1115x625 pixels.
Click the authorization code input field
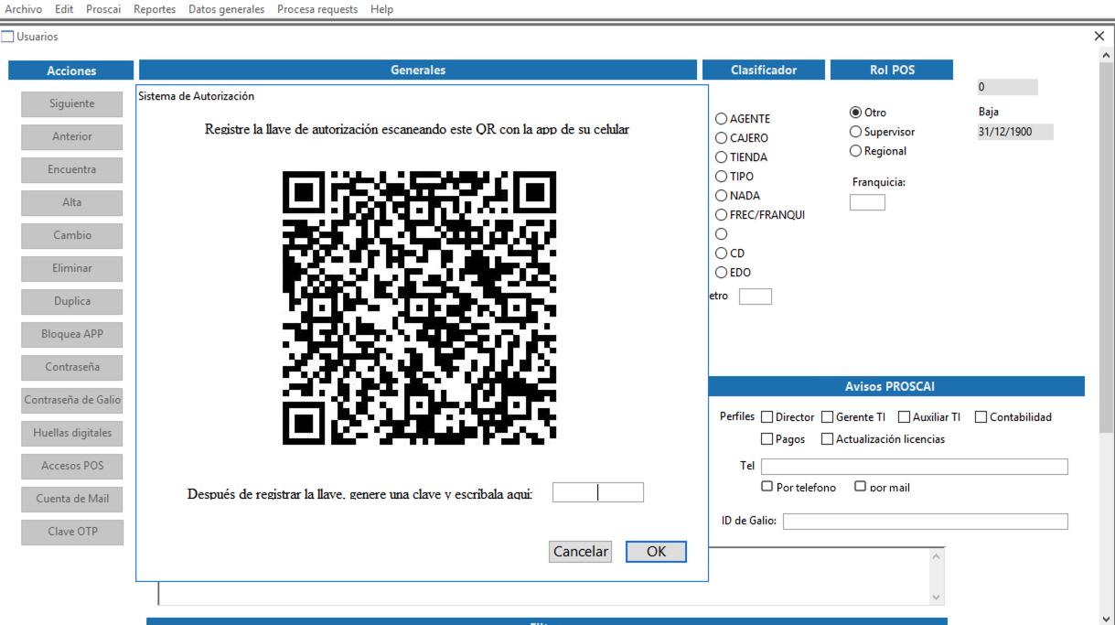click(x=598, y=492)
